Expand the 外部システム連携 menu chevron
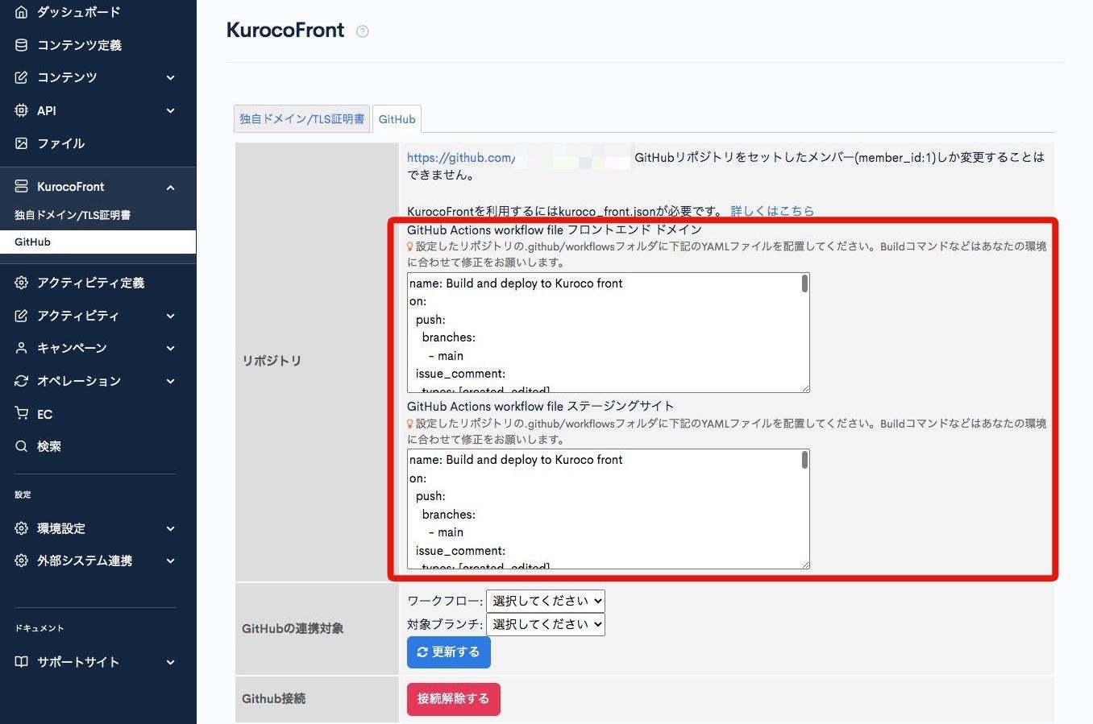1093x724 pixels. coord(170,561)
